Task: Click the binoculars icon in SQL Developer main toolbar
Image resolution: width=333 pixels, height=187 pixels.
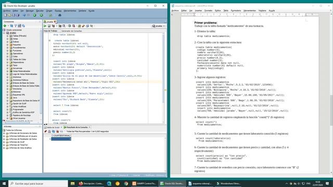Action: click(x=60, y=15)
